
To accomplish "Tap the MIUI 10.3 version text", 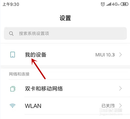I will coord(105,55).
